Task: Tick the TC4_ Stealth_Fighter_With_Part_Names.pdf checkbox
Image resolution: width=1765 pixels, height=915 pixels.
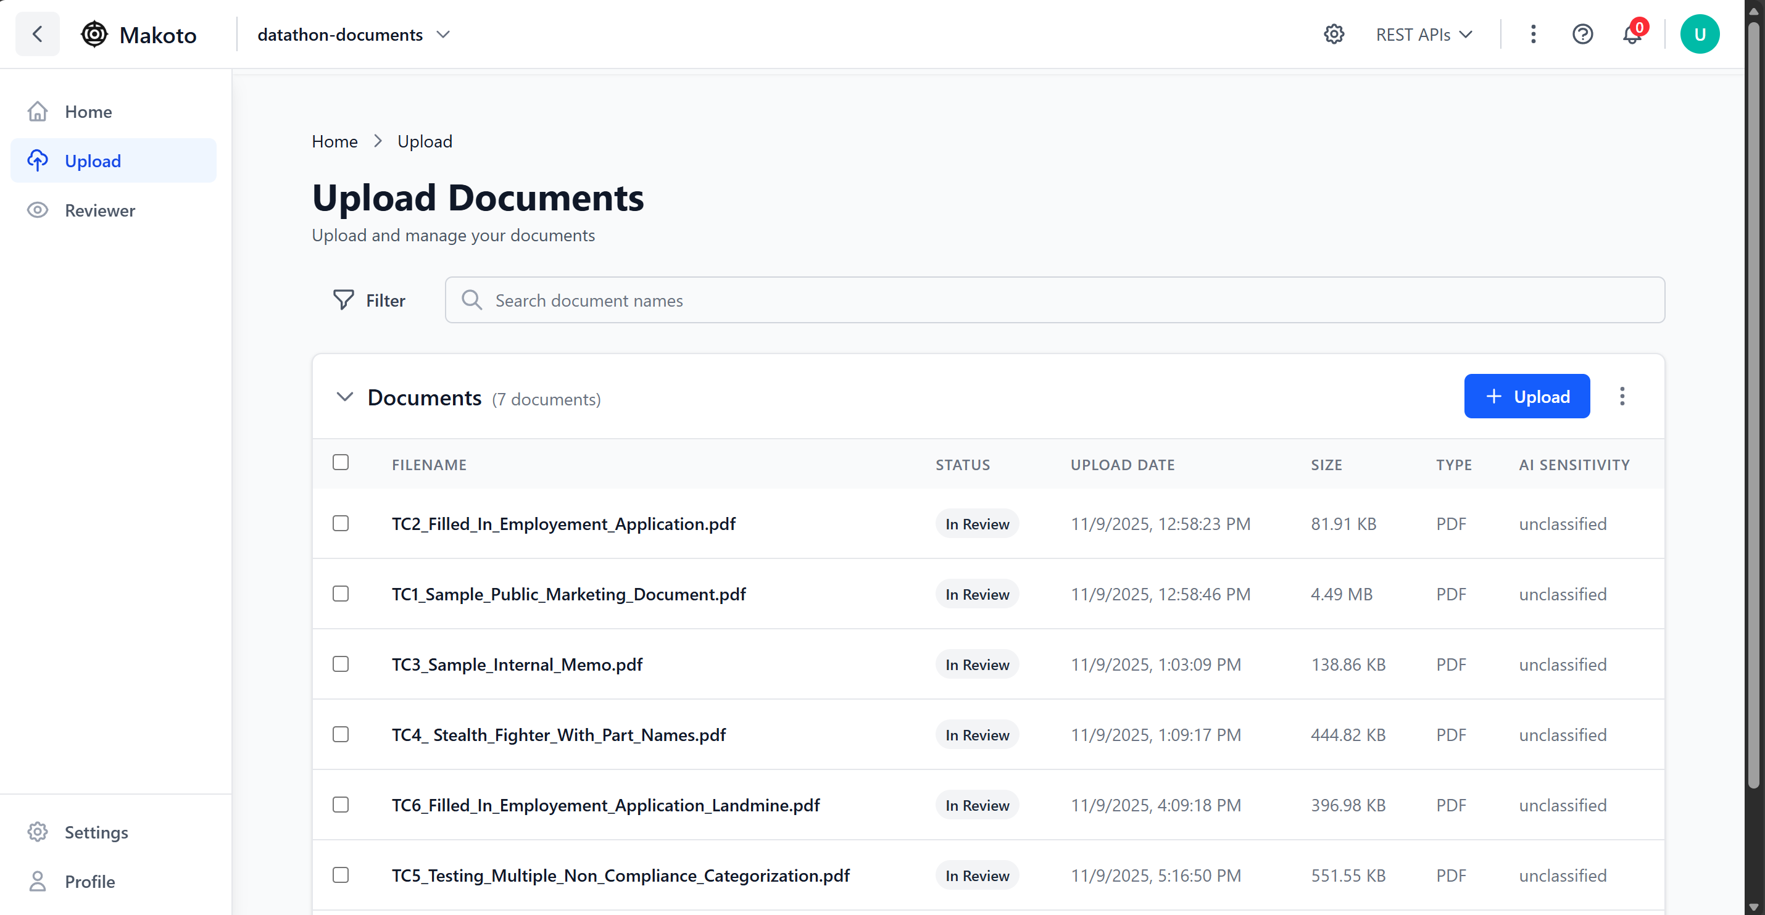Action: pos(341,734)
